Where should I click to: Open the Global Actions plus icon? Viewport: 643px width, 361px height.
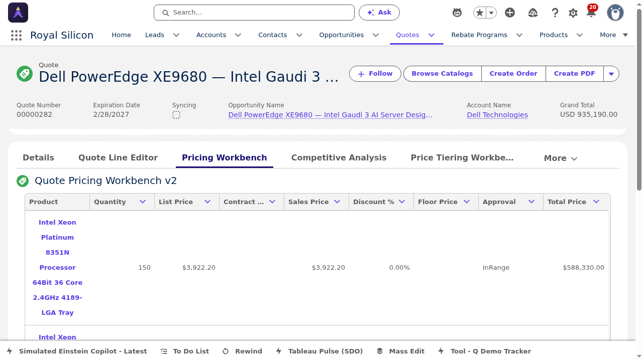(x=510, y=13)
